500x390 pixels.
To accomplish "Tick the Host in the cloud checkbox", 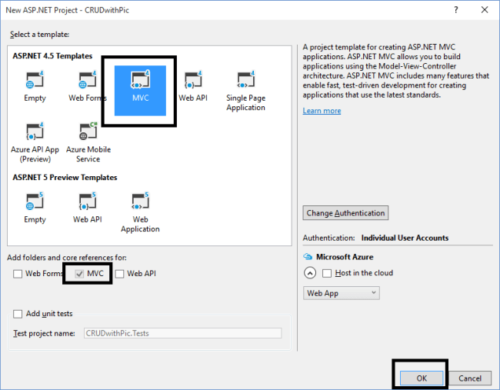I will (x=327, y=273).
